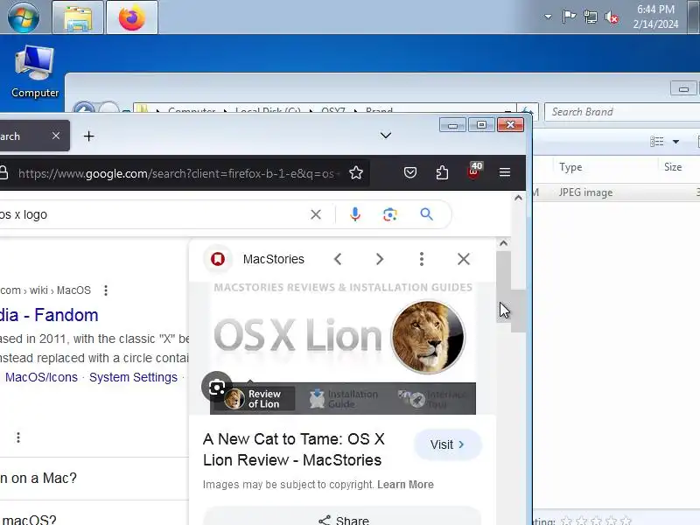Click the Explorer back navigation button
Screen dimensions: 700x525
click(84, 108)
